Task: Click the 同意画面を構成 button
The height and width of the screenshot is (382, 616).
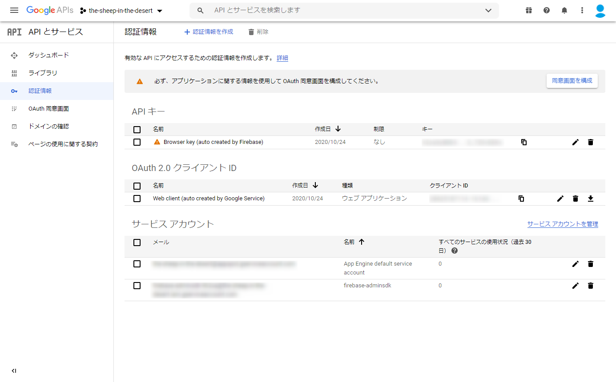Action: pyautogui.click(x=572, y=81)
